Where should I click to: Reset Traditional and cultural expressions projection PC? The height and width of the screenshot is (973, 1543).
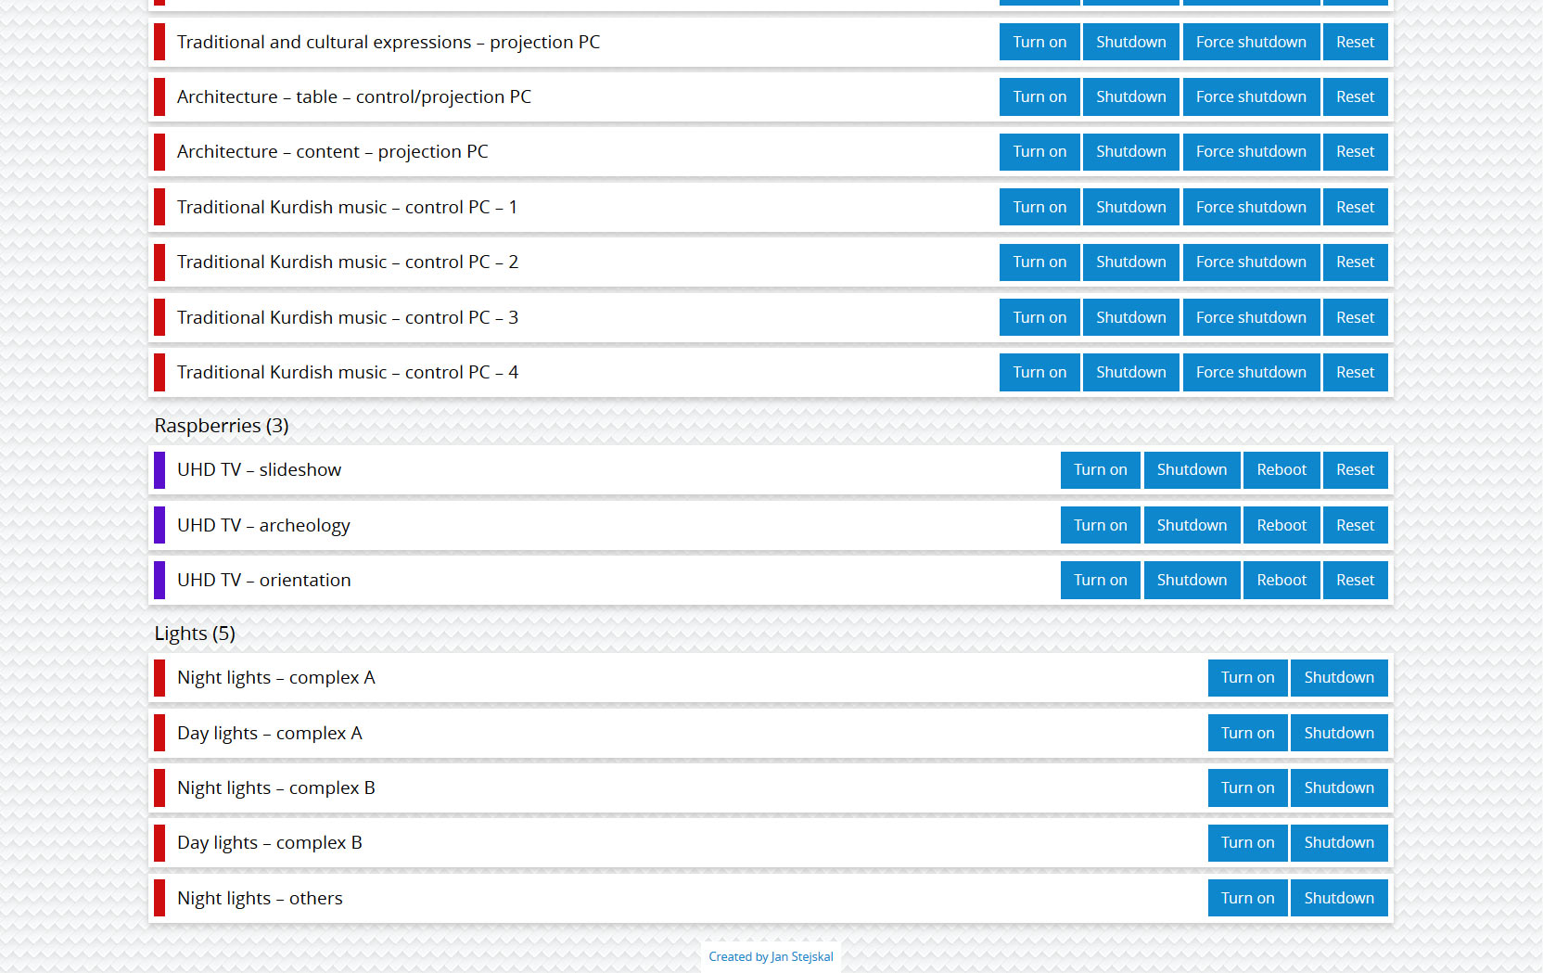pos(1355,42)
